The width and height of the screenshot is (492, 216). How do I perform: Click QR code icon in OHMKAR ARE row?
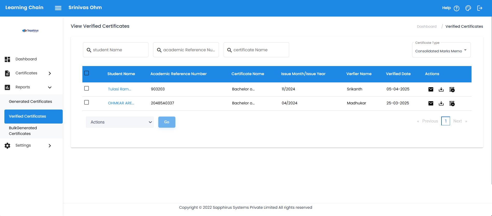click(x=452, y=103)
